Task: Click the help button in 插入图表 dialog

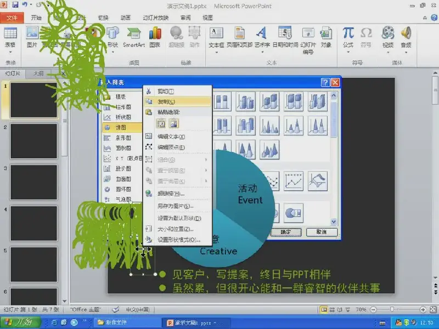Action: (x=325, y=82)
